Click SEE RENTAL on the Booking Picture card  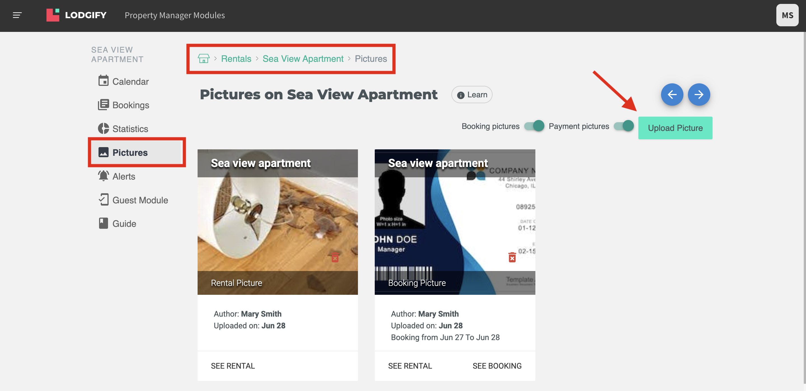(410, 366)
